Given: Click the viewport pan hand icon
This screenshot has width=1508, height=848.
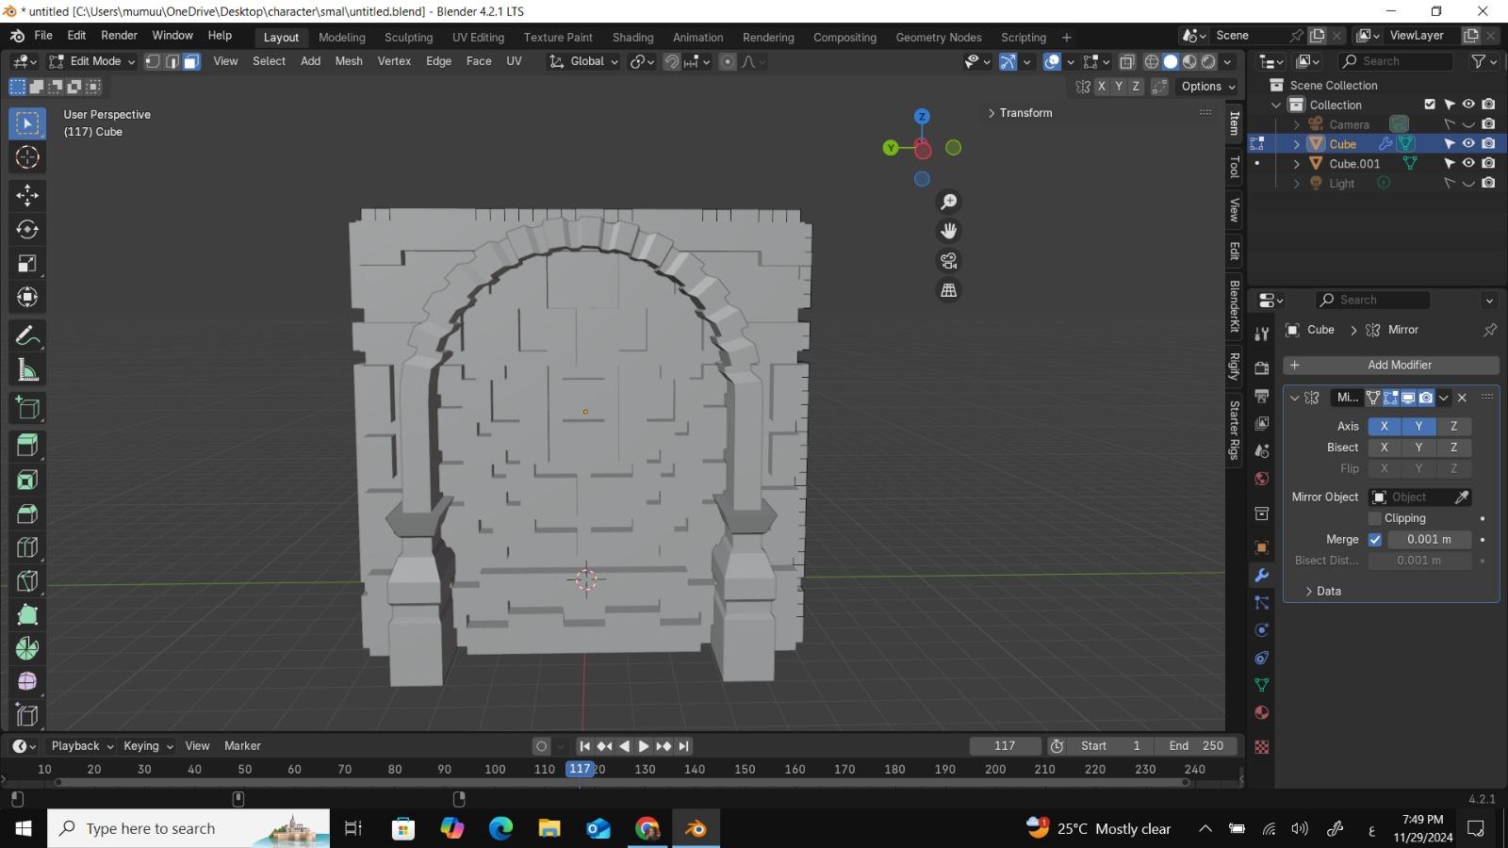Looking at the screenshot, I should tap(948, 231).
